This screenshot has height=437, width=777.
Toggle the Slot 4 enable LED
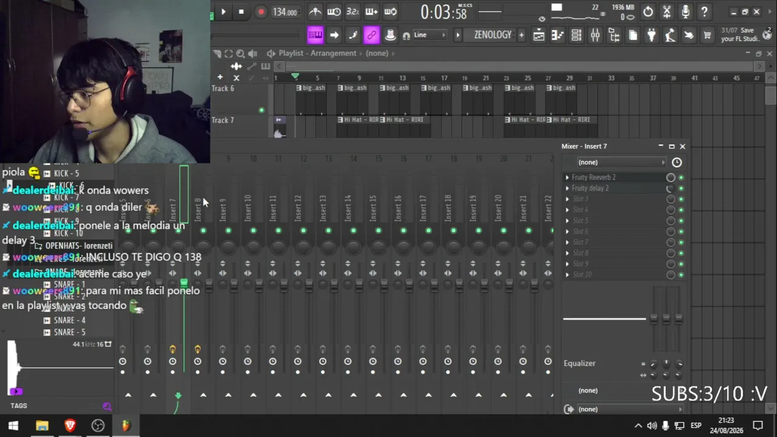pyautogui.click(x=681, y=210)
